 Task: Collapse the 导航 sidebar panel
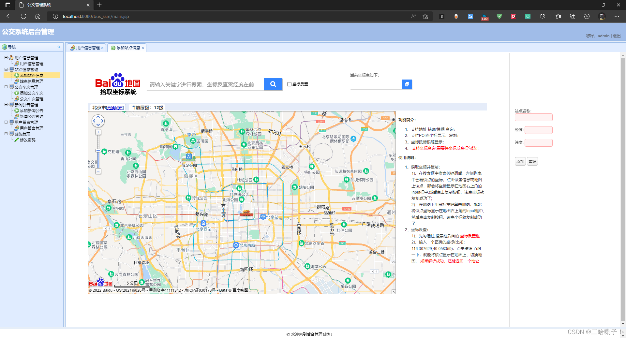(59, 47)
